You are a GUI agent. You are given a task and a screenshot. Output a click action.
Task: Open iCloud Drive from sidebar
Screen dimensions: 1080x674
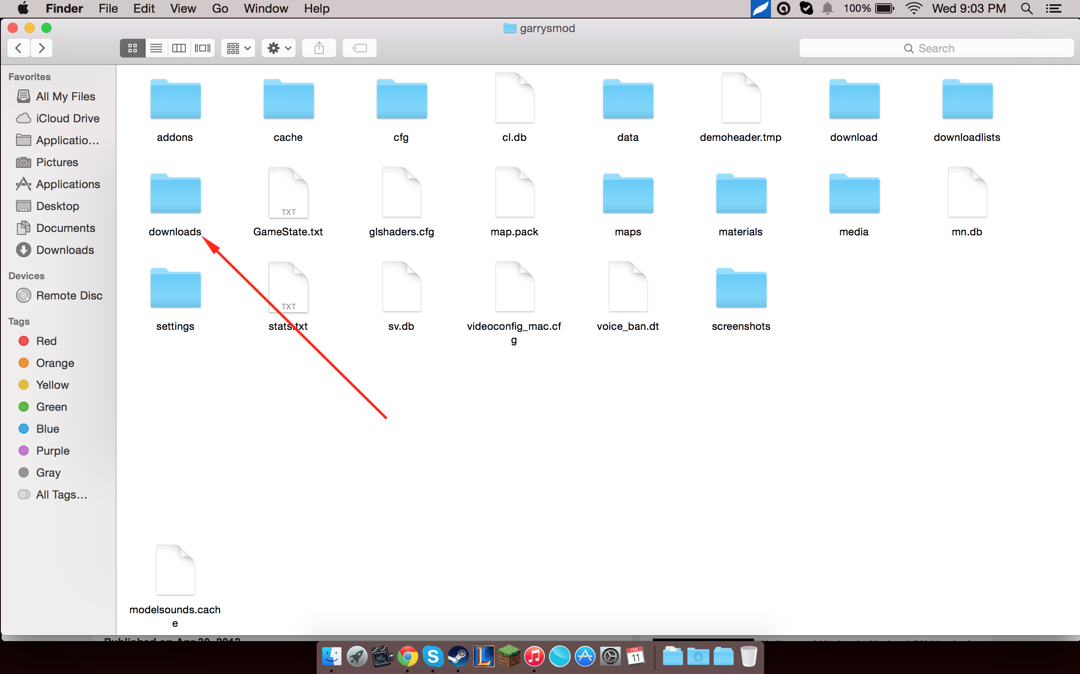[x=68, y=118]
